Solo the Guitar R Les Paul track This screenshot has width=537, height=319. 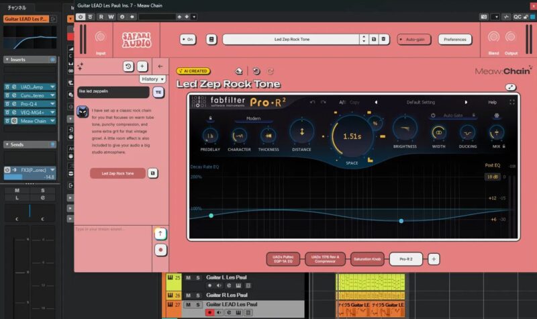point(198,295)
